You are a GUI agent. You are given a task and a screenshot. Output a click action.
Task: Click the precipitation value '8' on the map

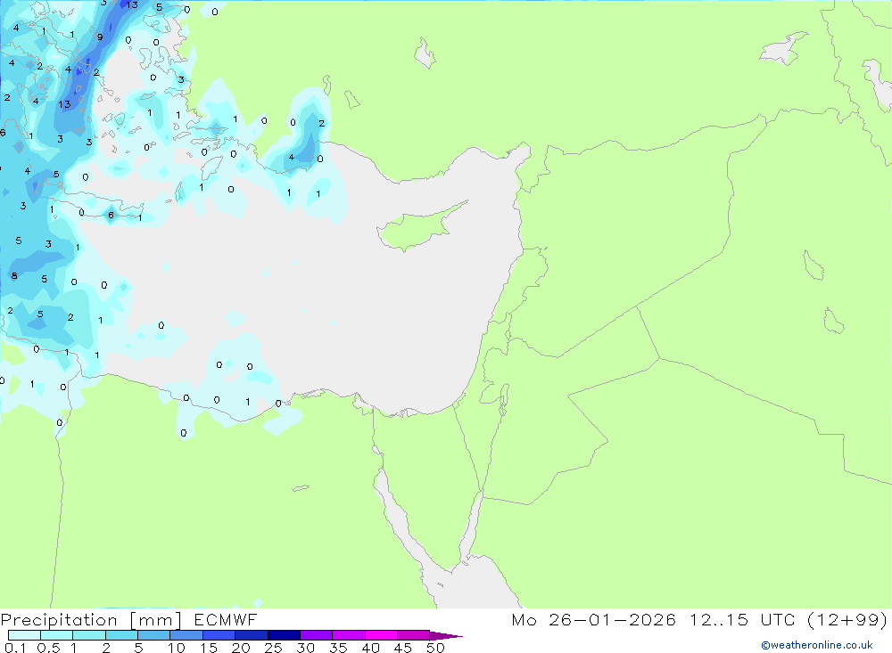[x=14, y=276]
